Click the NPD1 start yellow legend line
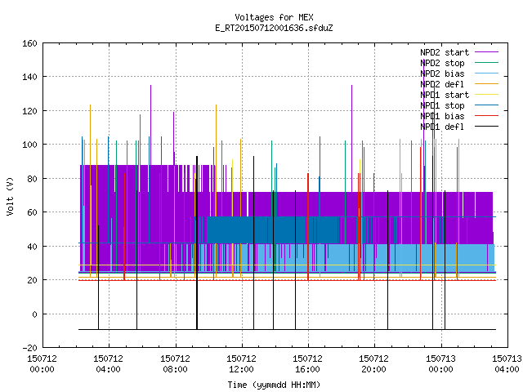 point(487,95)
